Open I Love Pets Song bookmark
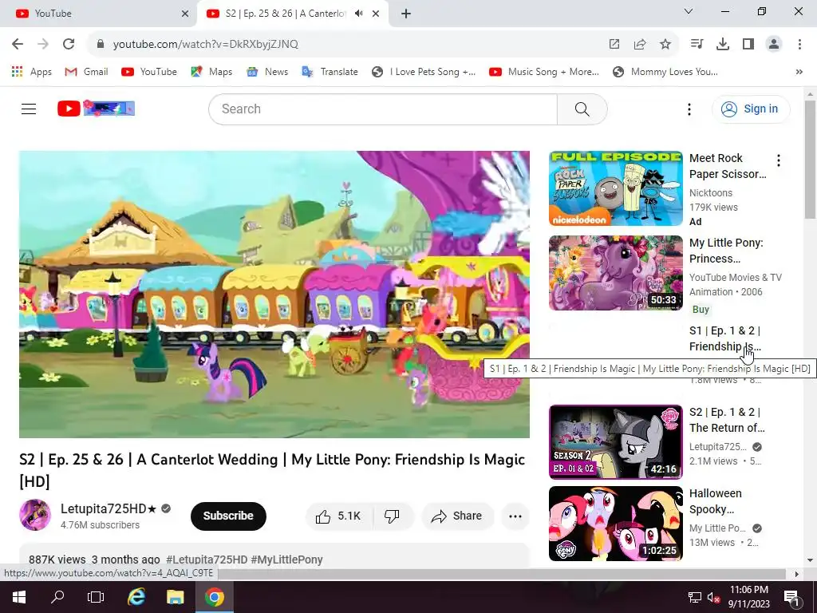The width and height of the screenshot is (817, 613). click(424, 72)
